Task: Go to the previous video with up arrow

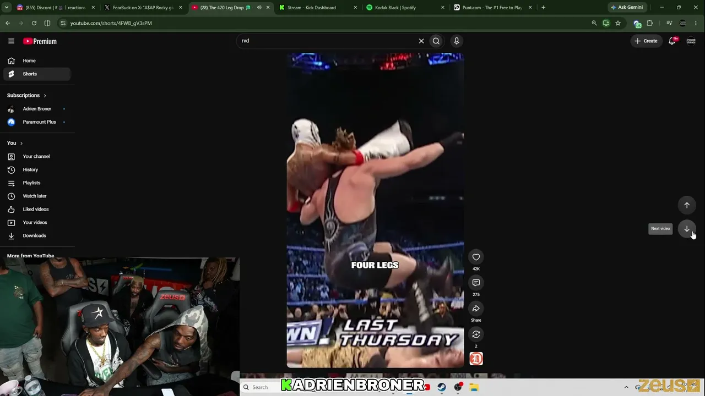Action: tap(687, 205)
